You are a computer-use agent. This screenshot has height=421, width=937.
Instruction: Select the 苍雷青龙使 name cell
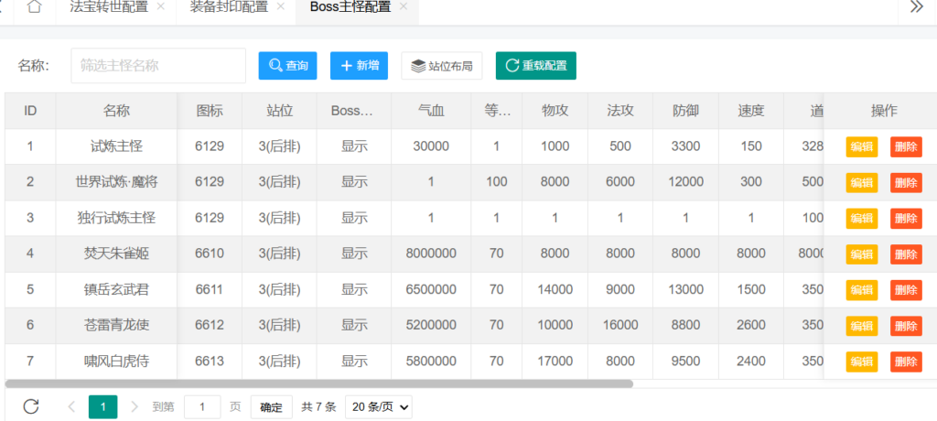[x=116, y=325]
